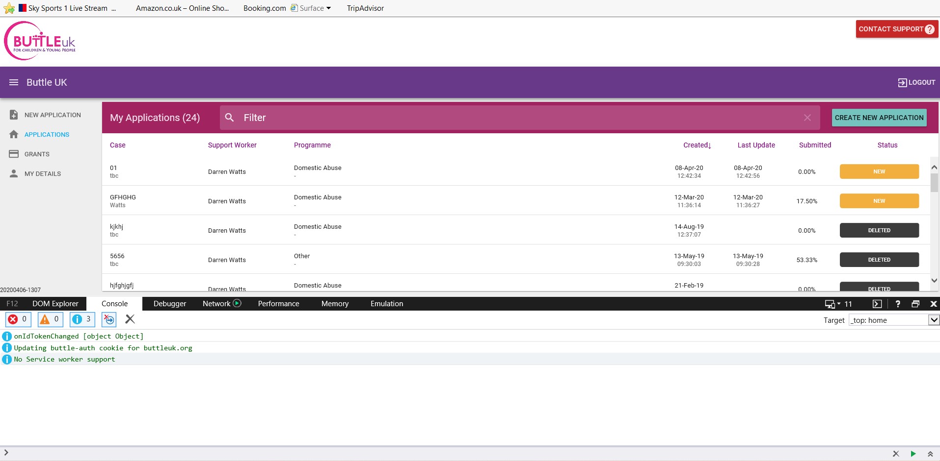Go to Applications via the home icon

tap(14, 134)
